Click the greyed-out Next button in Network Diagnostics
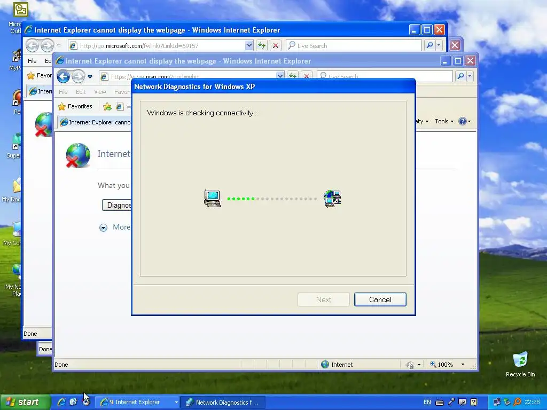 click(323, 299)
